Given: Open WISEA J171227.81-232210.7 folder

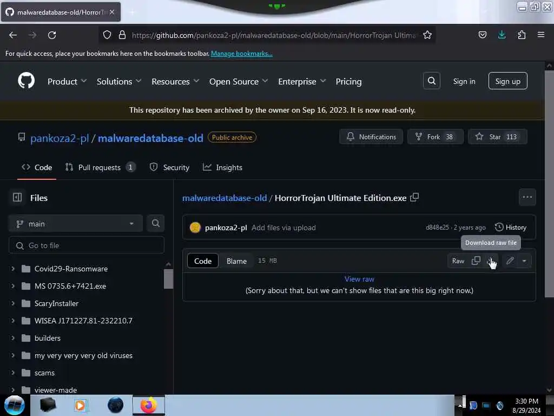Looking at the screenshot, I should coord(83,321).
